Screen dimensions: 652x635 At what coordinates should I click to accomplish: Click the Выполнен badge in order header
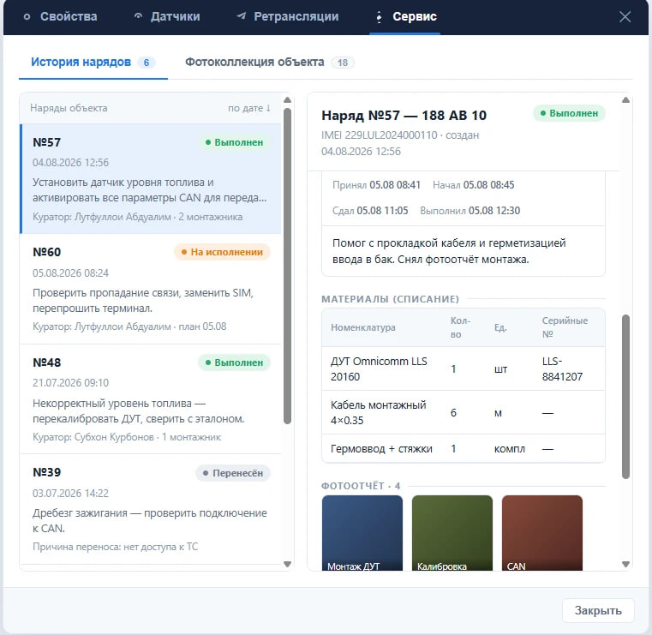[569, 113]
